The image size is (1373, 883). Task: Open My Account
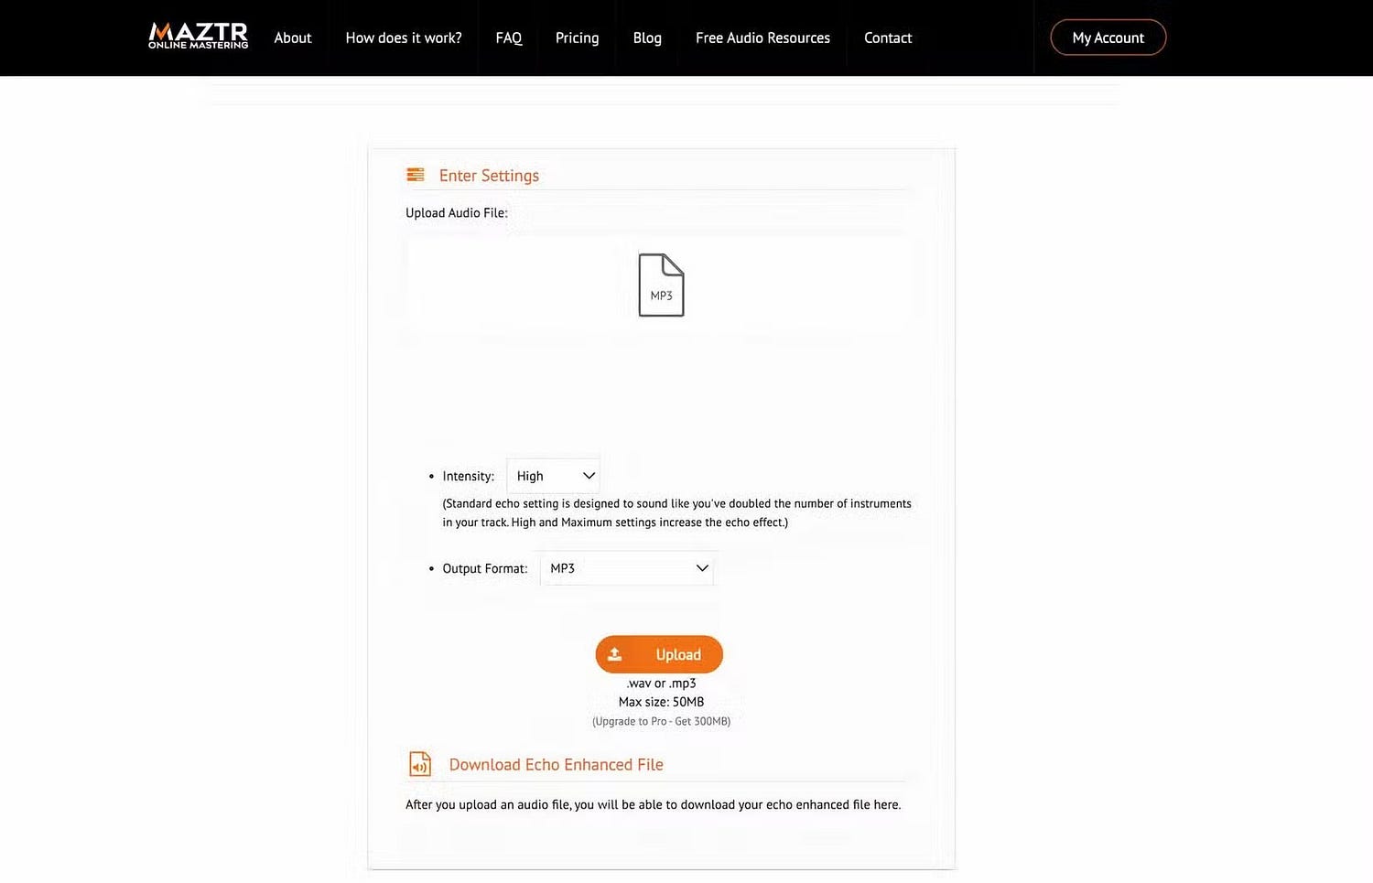pos(1108,38)
